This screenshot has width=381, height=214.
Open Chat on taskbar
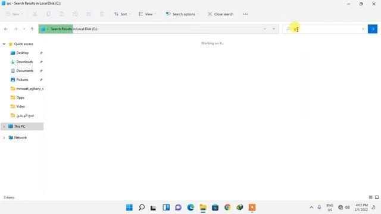click(179, 207)
